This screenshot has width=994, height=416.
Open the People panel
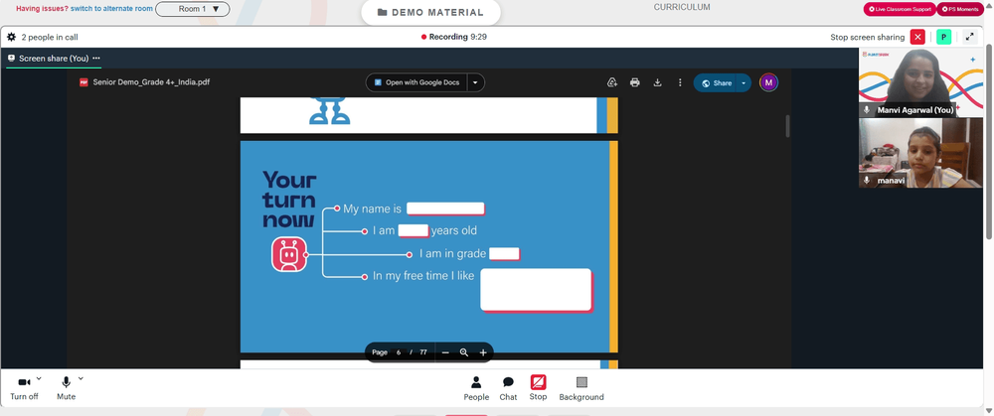tap(476, 388)
